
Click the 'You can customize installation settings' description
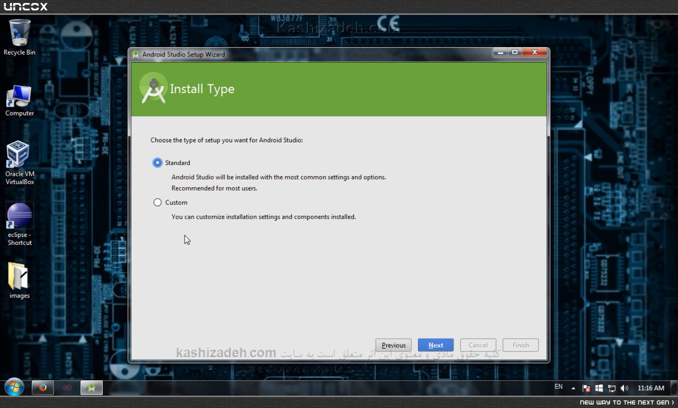264,217
